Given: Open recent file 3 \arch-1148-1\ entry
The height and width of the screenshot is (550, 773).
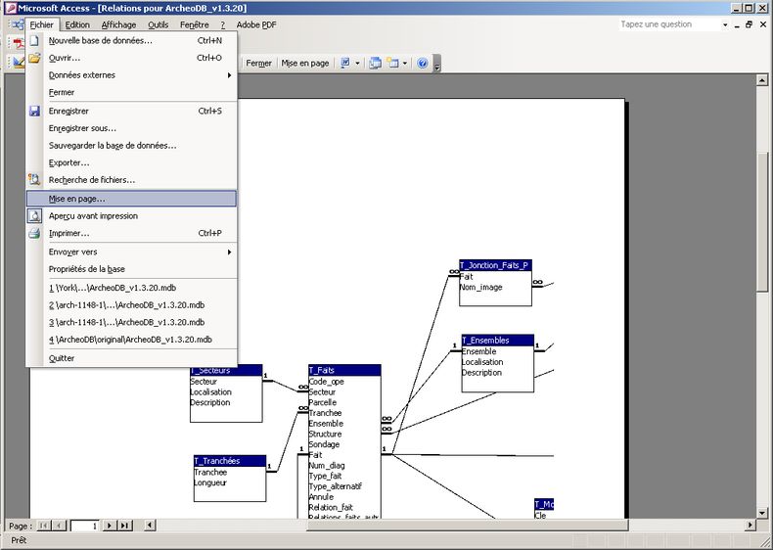Looking at the screenshot, I should coord(131,323).
